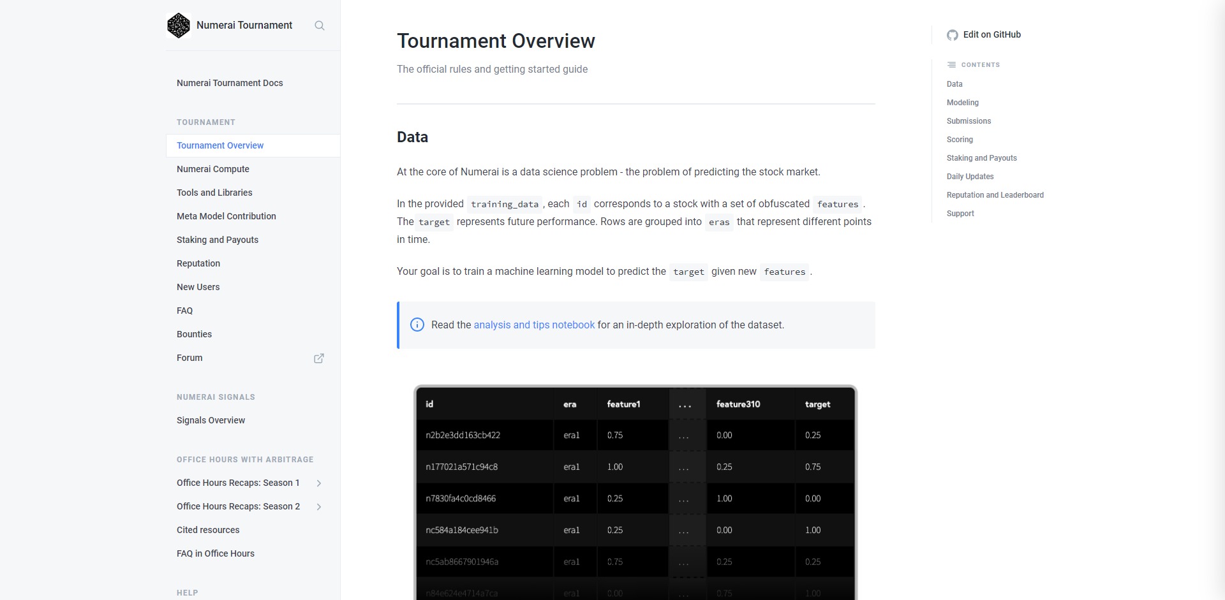
Task: Jump to Scoring in contents
Action: (960, 140)
